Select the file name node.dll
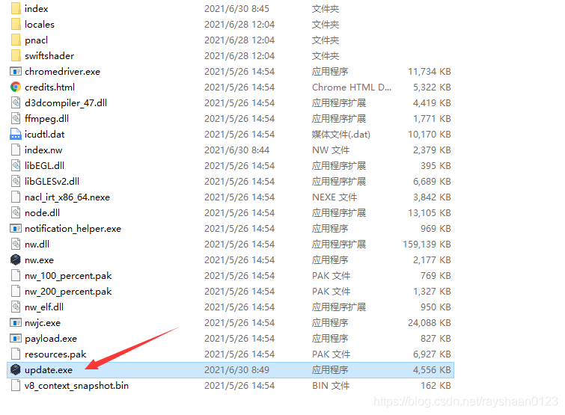Image resolution: width=565 pixels, height=415 pixels. (x=42, y=213)
